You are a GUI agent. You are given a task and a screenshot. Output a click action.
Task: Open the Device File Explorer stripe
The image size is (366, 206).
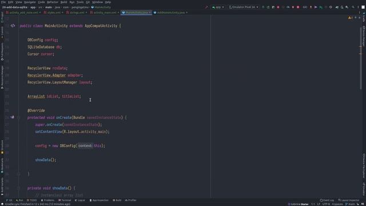tap(364, 165)
